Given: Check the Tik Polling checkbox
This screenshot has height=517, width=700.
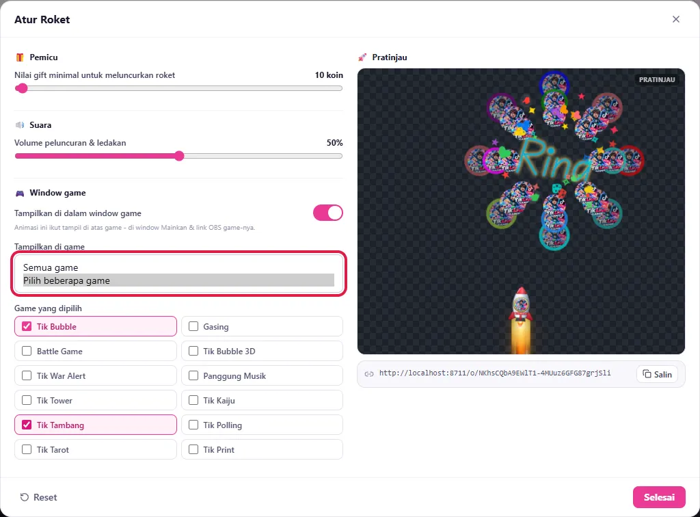Looking at the screenshot, I should click(x=193, y=425).
